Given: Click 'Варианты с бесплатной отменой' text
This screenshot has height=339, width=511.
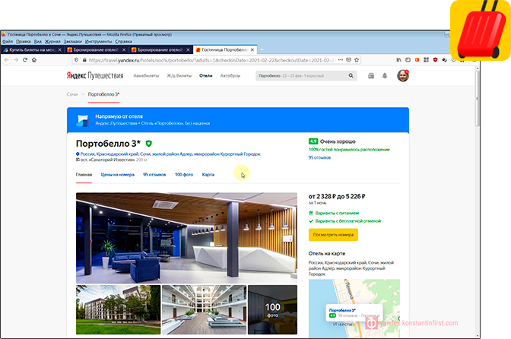Looking at the screenshot, I should point(348,221).
